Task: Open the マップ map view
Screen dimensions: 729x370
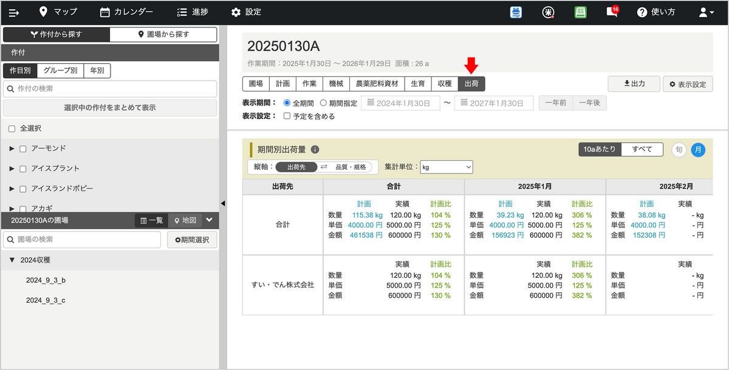Action: coord(58,12)
